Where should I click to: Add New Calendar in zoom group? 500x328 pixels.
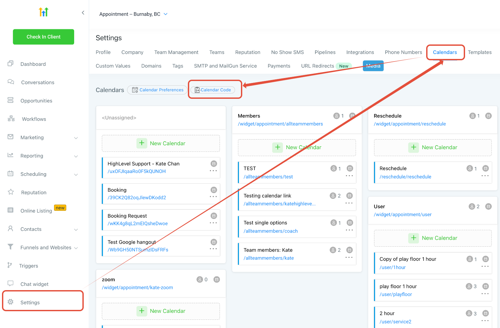tap(161, 311)
